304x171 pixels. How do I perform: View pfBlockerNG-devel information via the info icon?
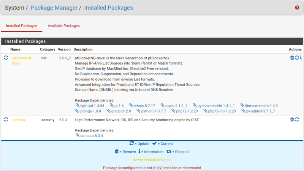(x=301, y=58)
